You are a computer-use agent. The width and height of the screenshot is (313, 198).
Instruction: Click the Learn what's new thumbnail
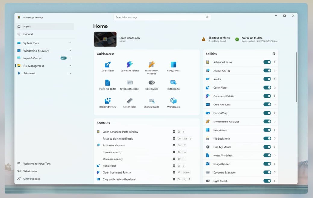tap(105, 39)
